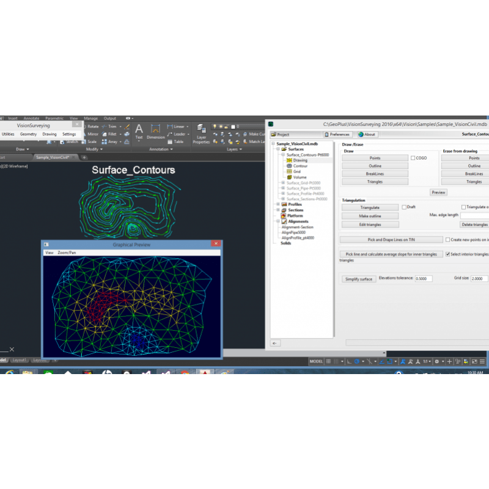Click the Match Layer icon
The image size is (489, 489).
[x=246, y=142]
